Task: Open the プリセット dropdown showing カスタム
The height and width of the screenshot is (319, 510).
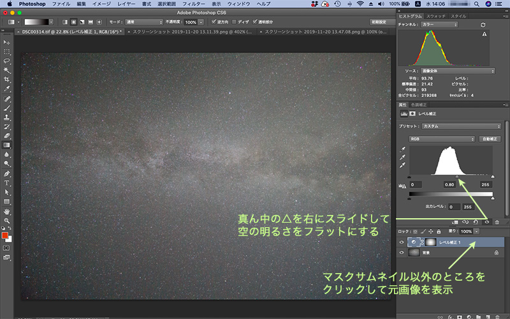Action: tap(461, 126)
